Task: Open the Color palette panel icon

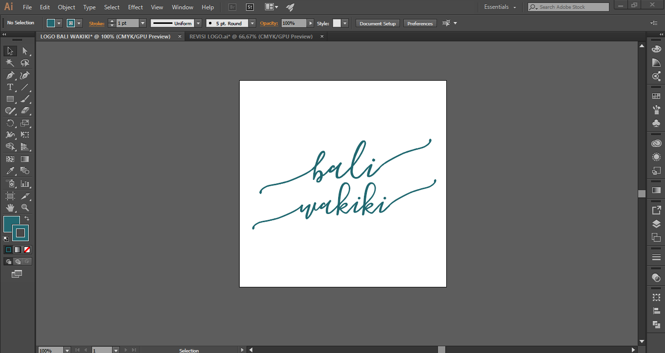Action: pyautogui.click(x=656, y=49)
